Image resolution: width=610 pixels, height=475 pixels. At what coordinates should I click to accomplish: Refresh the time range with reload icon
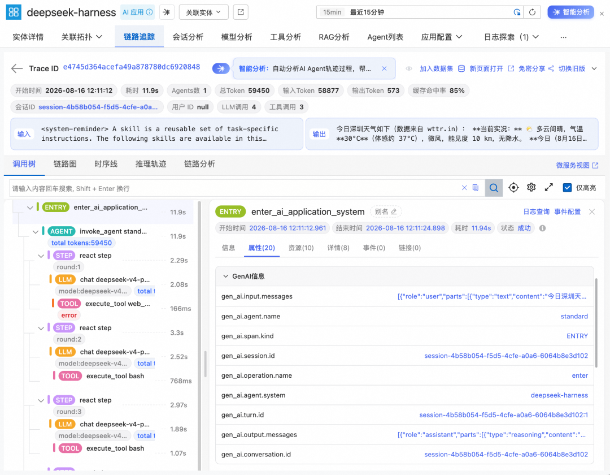532,12
